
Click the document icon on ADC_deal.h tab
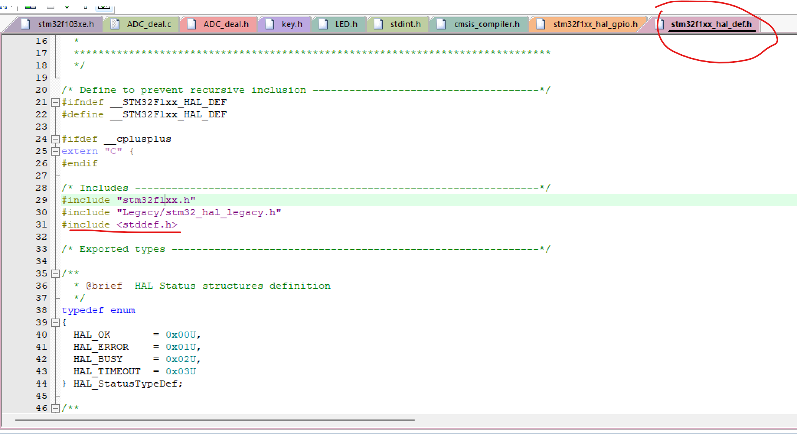tap(191, 24)
